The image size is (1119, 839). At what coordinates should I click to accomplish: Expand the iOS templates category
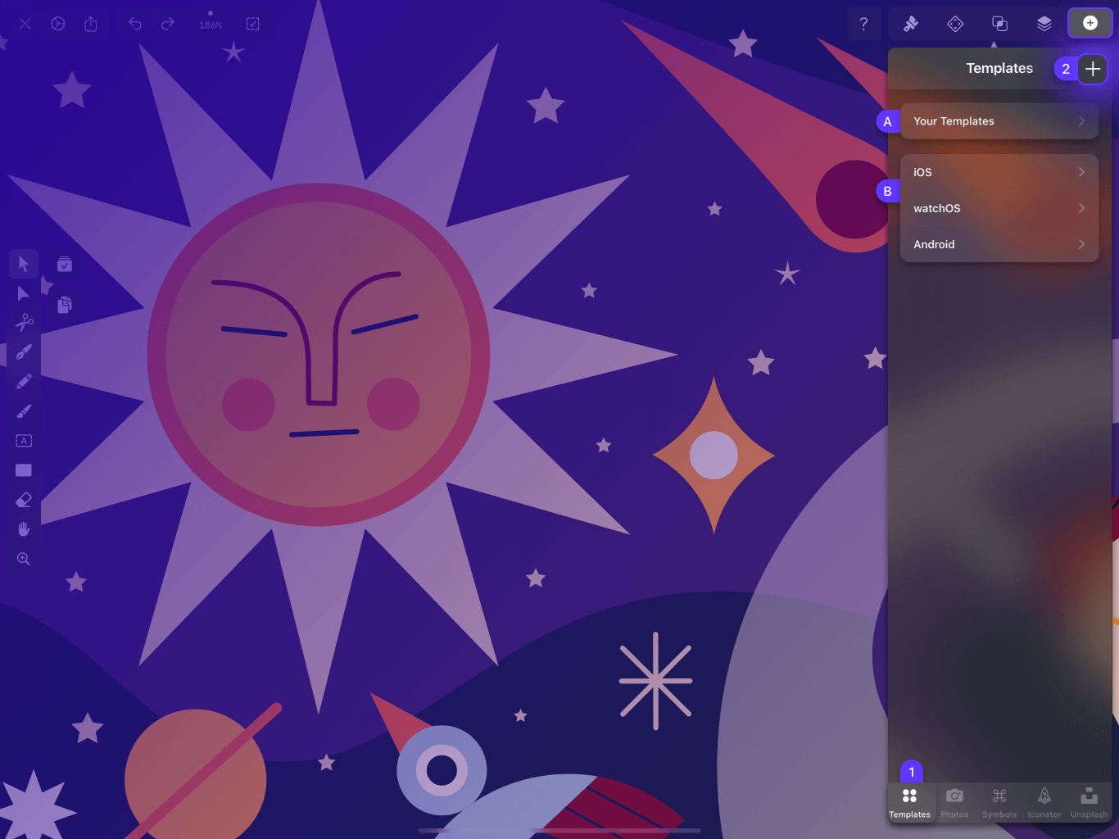(x=999, y=172)
